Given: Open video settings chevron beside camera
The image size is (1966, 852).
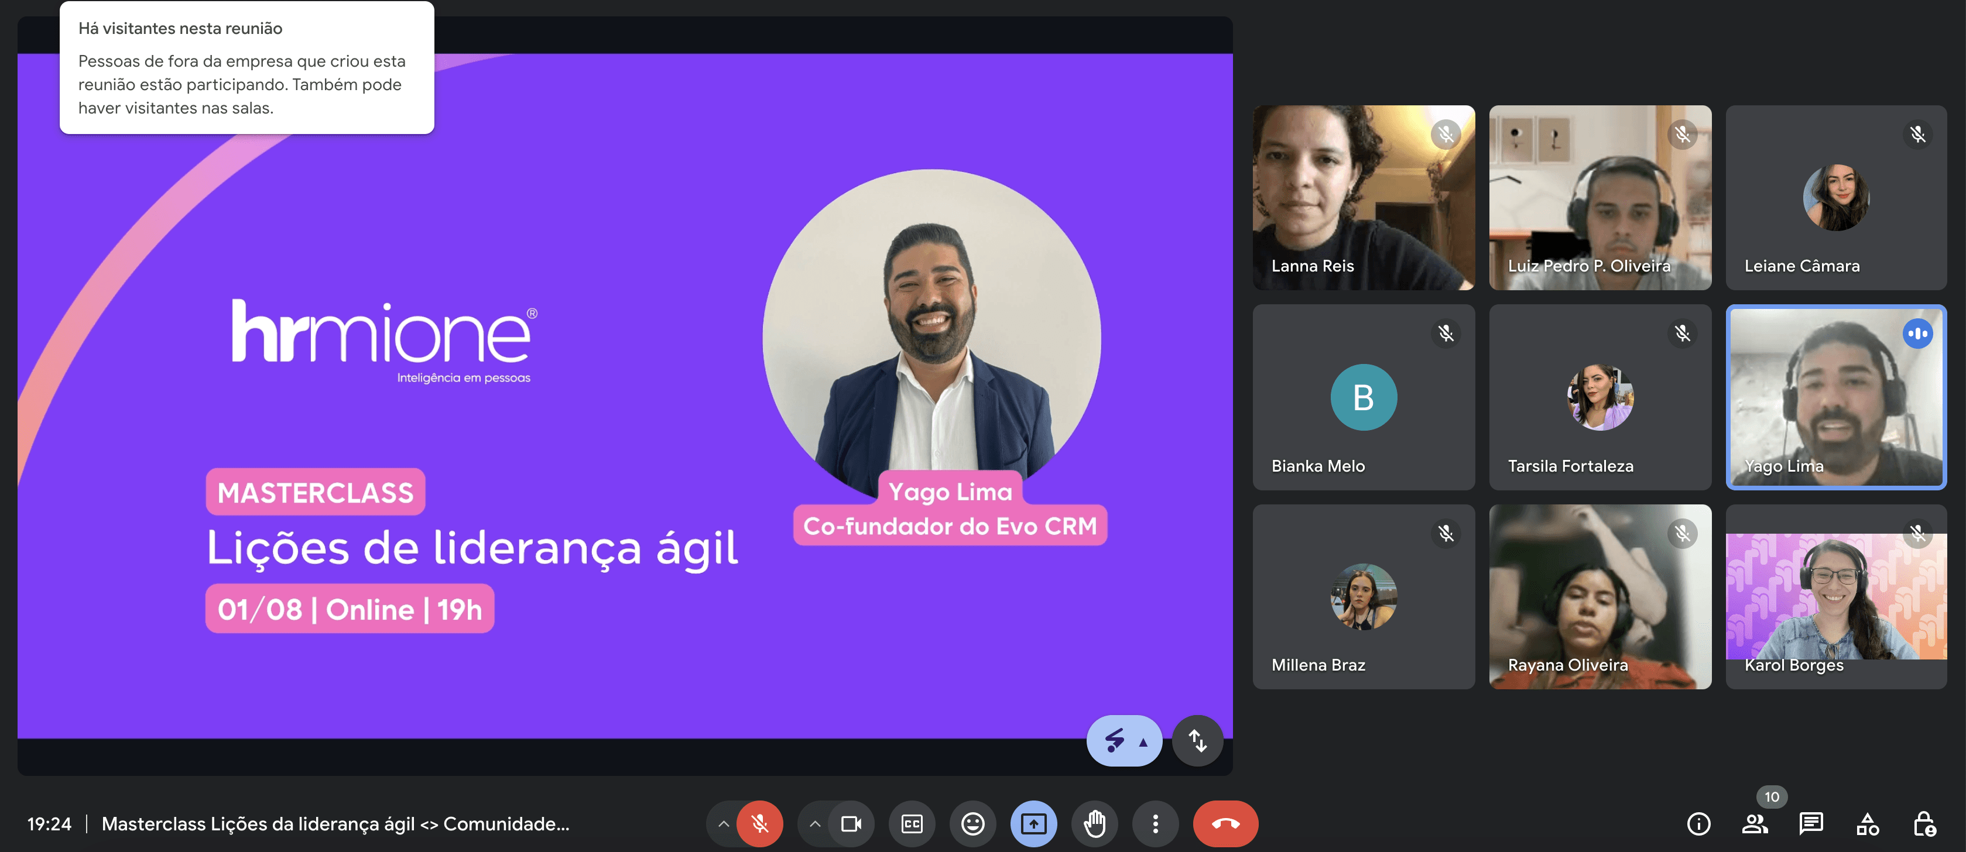Looking at the screenshot, I should tap(814, 824).
